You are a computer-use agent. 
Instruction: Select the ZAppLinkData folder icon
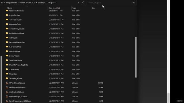7,56
